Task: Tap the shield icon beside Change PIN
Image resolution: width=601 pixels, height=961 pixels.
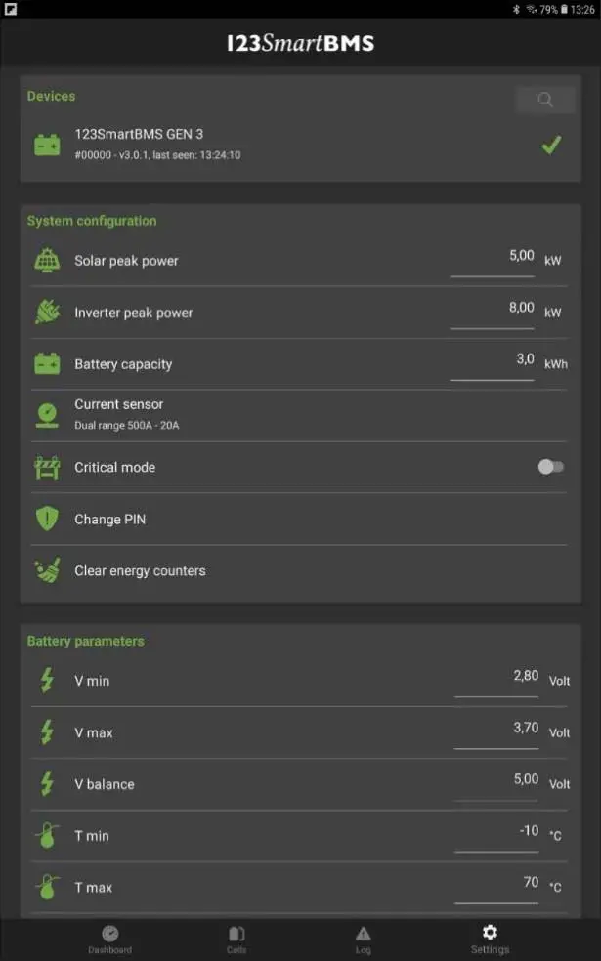Action: tap(47, 519)
